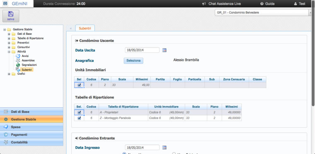The height and width of the screenshot is (154, 315).
Task: Click the Guida question mark icon
Action: 262,4
